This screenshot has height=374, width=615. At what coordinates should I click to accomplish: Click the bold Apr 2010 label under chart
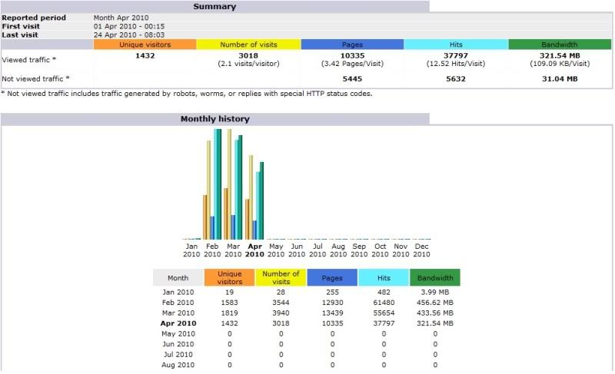tap(254, 250)
